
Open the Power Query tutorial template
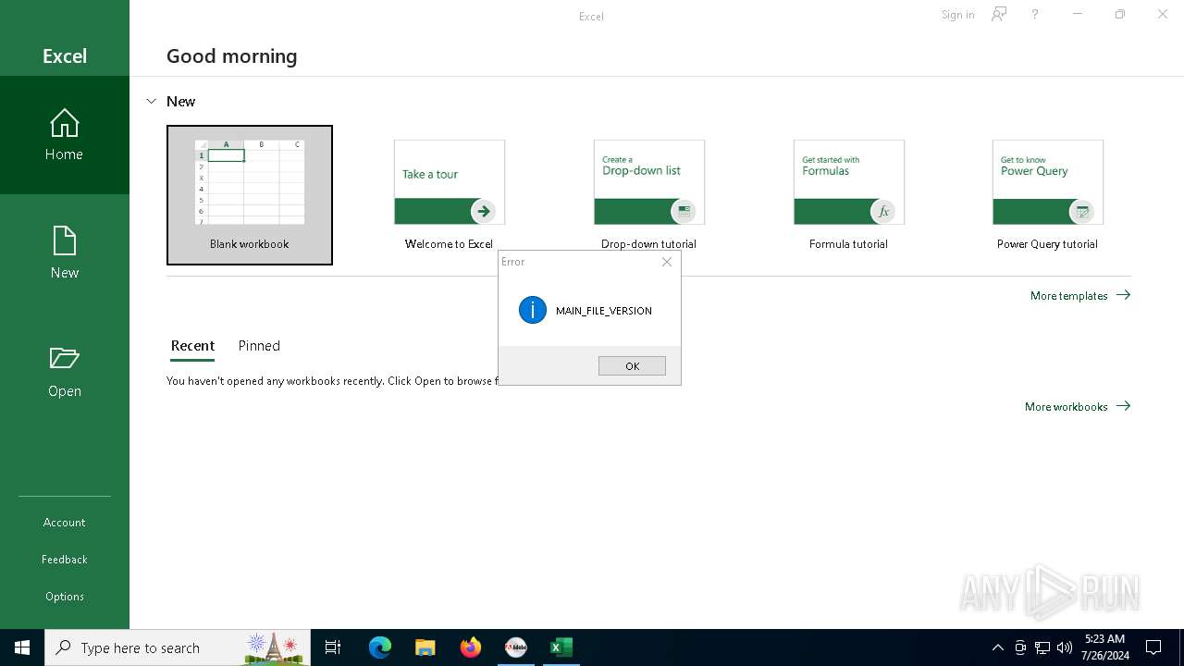1048,195
